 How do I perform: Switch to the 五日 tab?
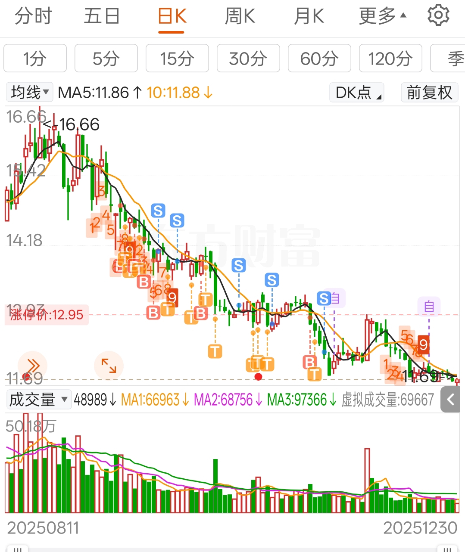pyautogui.click(x=102, y=16)
